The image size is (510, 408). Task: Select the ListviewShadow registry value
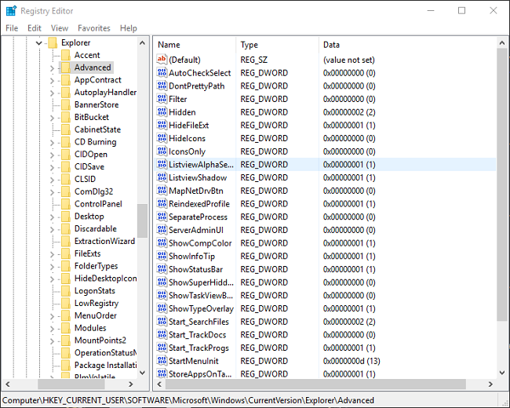point(197,178)
